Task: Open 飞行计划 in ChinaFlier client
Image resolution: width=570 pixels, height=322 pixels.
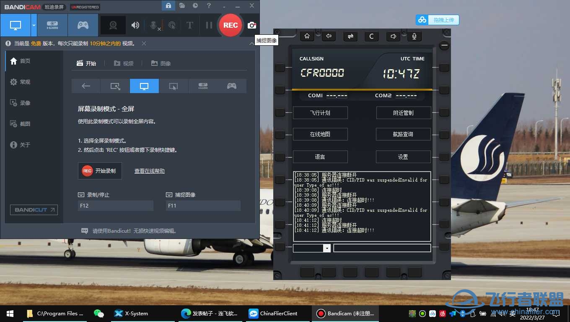Action: coord(320,113)
